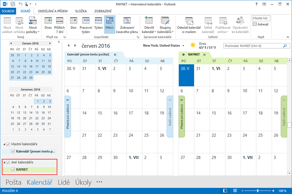Select the DOMŮ ribbon tab
The width and height of the screenshot is (292, 194).
pos(25,11)
